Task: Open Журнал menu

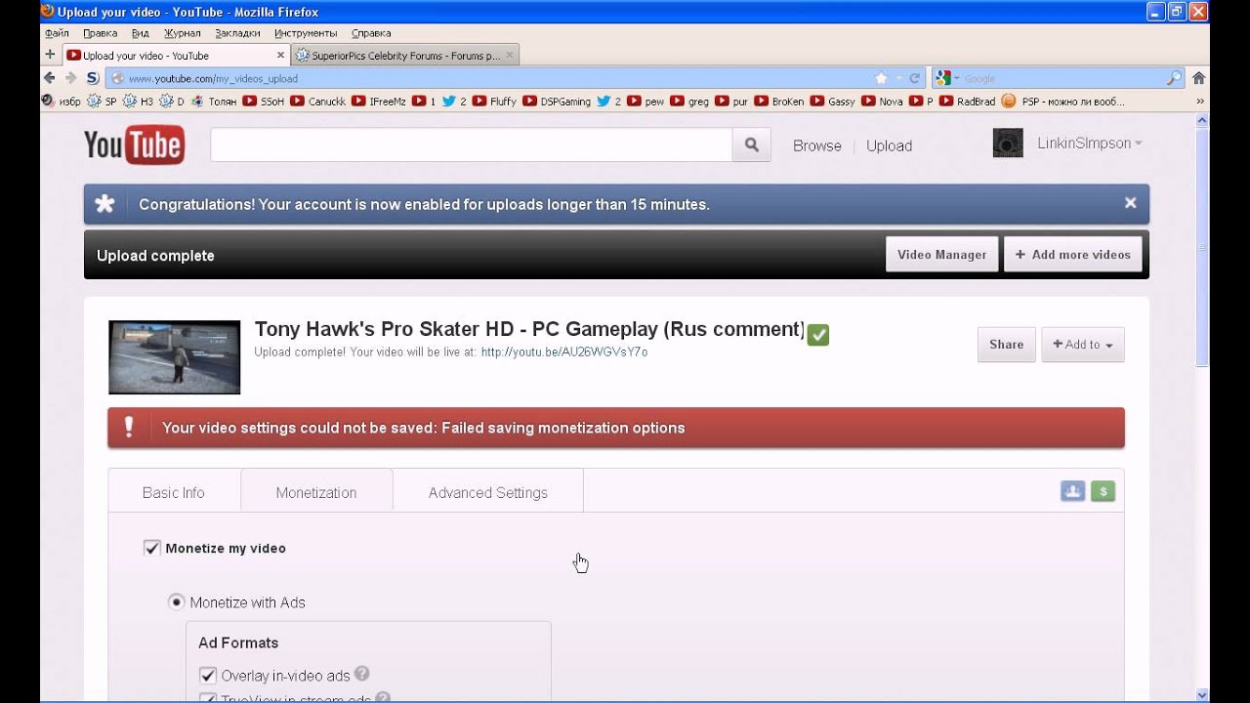Action: tap(183, 33)
